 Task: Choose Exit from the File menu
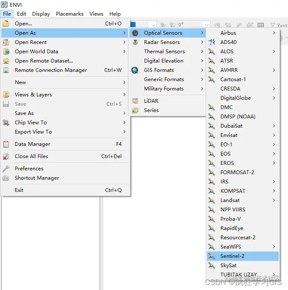coord(65,190)
